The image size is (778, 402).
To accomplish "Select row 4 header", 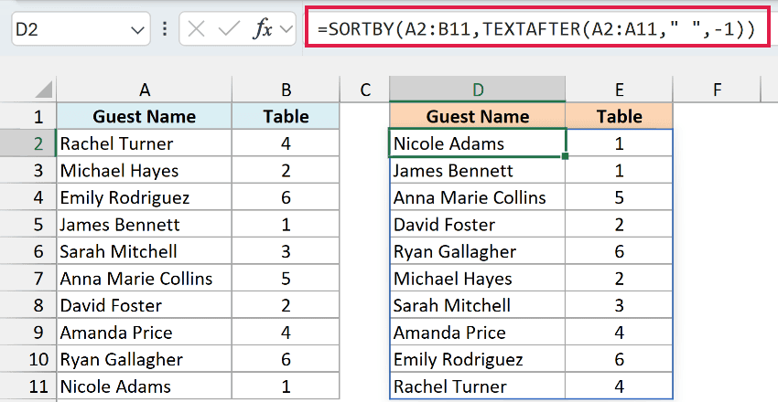I will (28, 197).
